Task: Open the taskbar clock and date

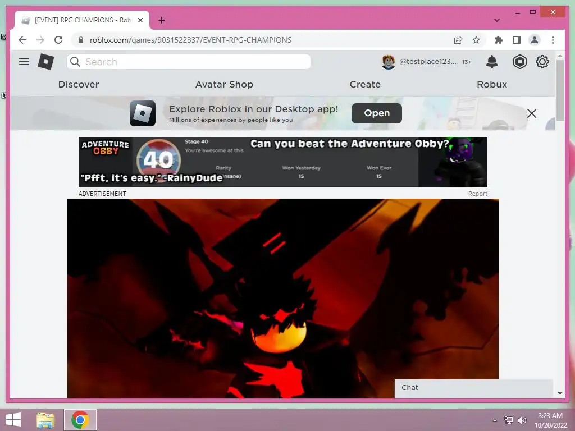Action: point(551,420)
